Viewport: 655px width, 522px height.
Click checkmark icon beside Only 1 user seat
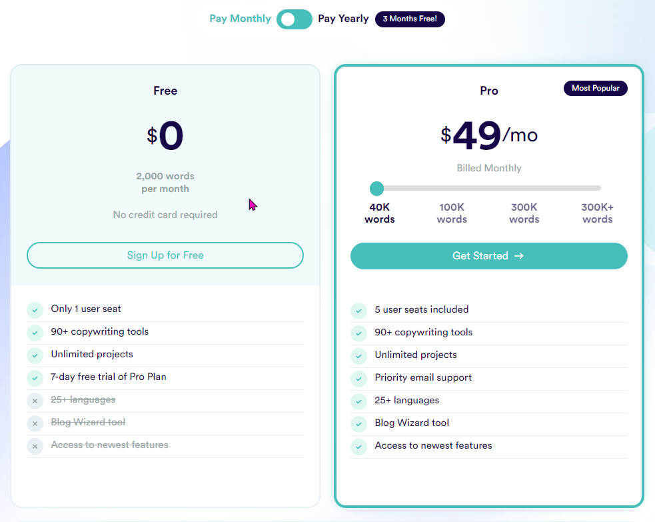[x=35, y=310]
